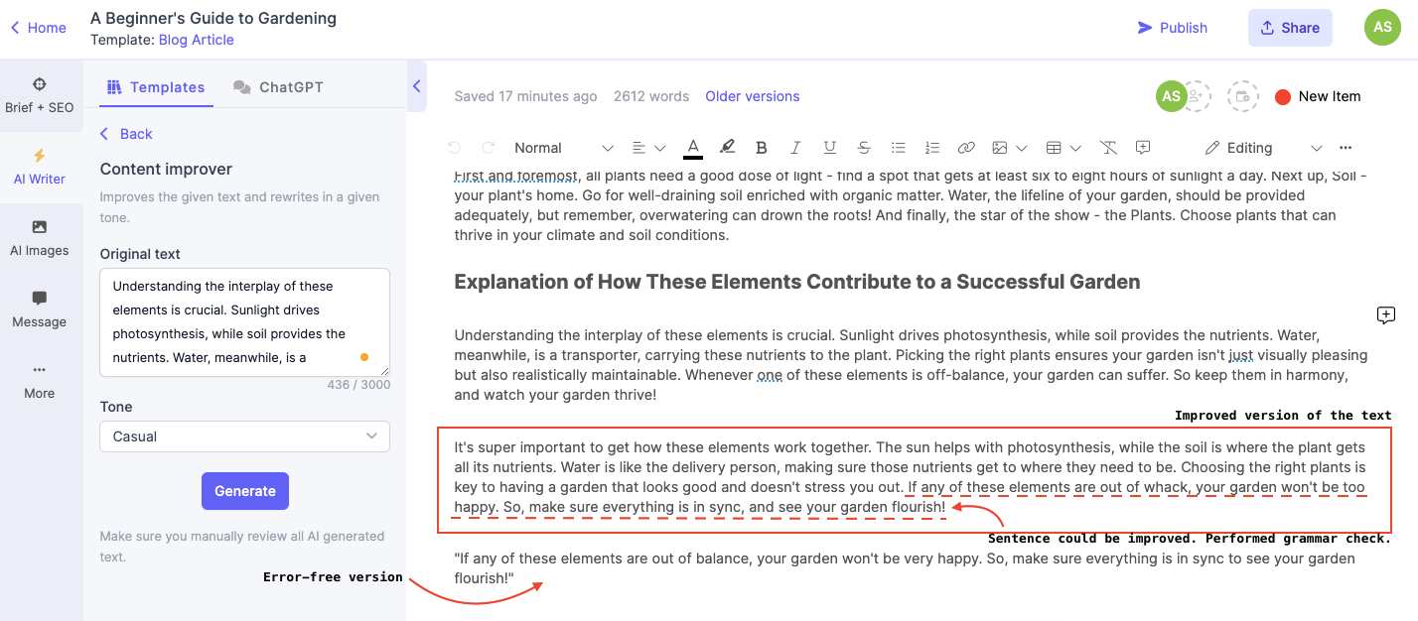Switch to the Templates tab
The height and width of the screenshot is (621, 1418).
point(156,87)
